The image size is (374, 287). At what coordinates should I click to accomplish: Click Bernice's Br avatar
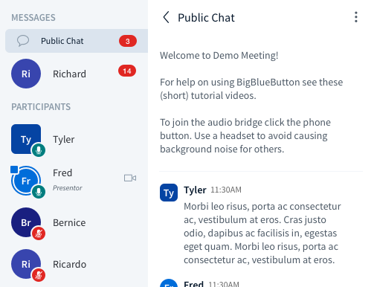pyautogui.click(x=26, y=222)
